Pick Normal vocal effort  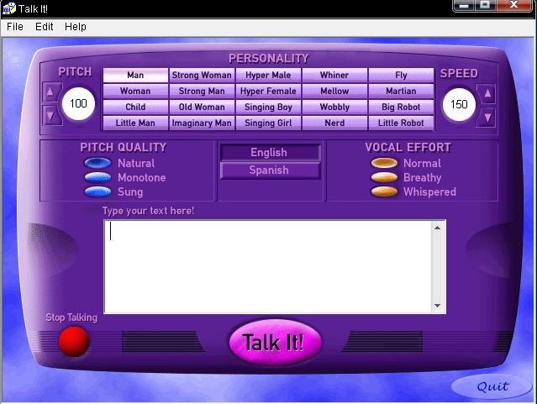(x=385, y=164)
